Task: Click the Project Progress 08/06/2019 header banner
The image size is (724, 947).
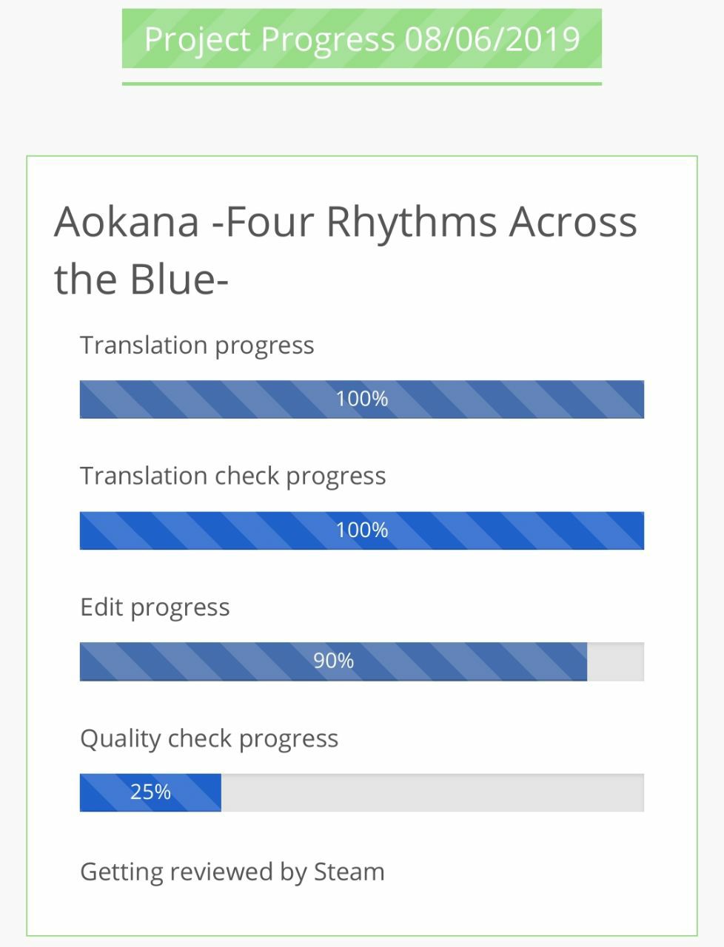Action: point(361,38)
